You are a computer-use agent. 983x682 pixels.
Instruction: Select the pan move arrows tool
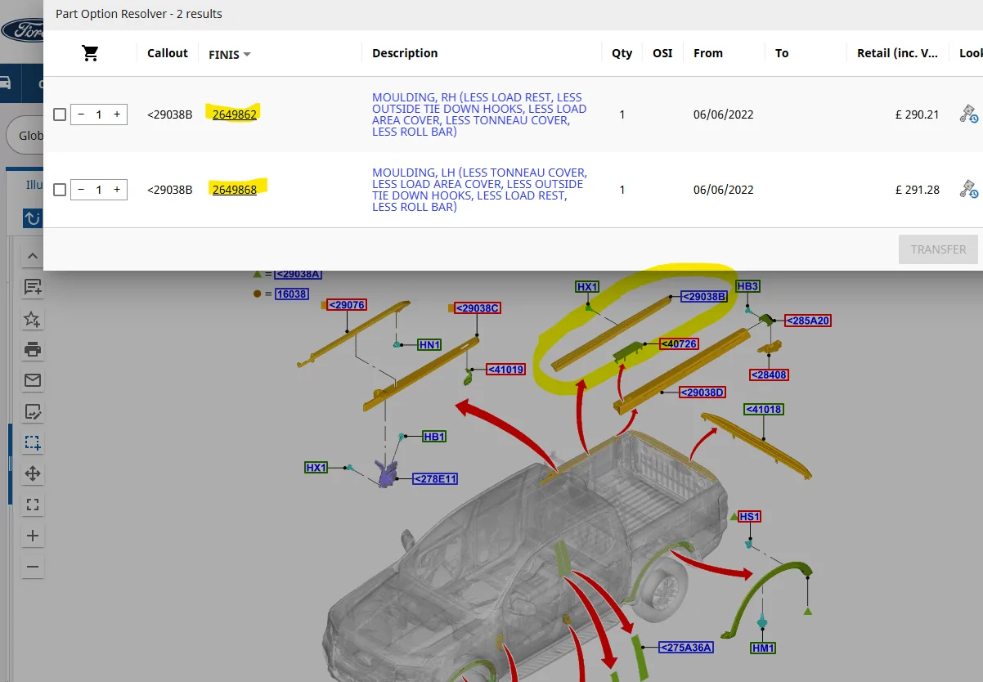33,473
